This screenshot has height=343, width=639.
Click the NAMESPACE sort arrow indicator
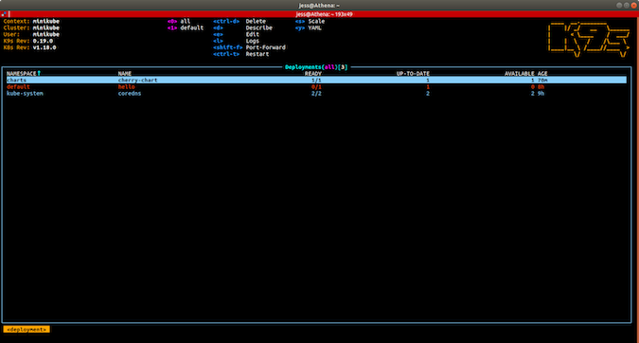click(39, 73)
